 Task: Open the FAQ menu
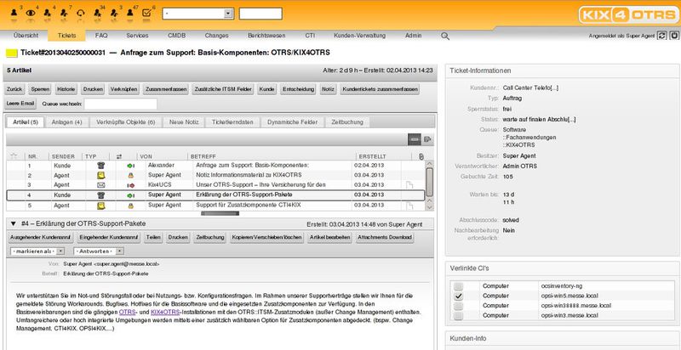pyautogui.click(x=101, y=36)
